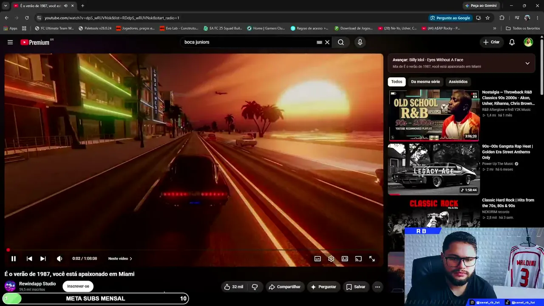Clear the 'boca juniors' search text
Screen dimensions: 544x306
tap(327, 42)
